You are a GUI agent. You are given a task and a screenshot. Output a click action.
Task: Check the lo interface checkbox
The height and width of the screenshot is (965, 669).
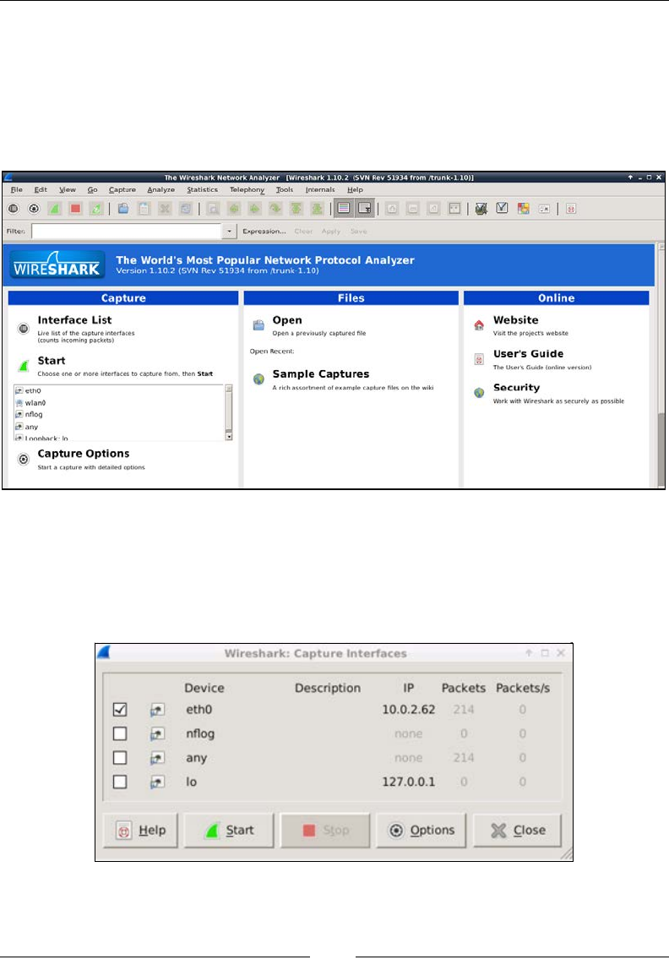pos(120,782)
